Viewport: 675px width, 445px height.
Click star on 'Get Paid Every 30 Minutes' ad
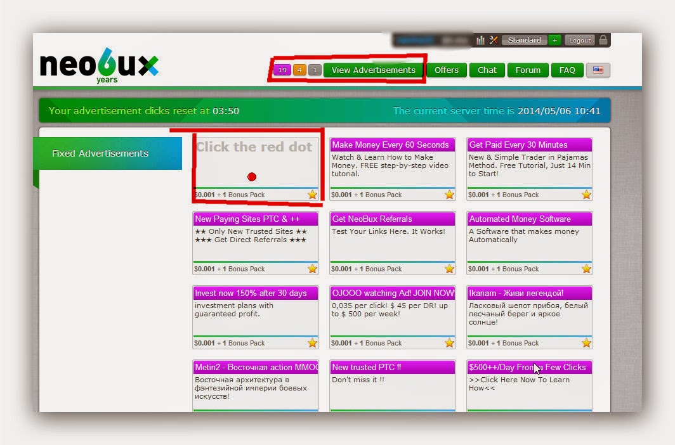[586, 195]
